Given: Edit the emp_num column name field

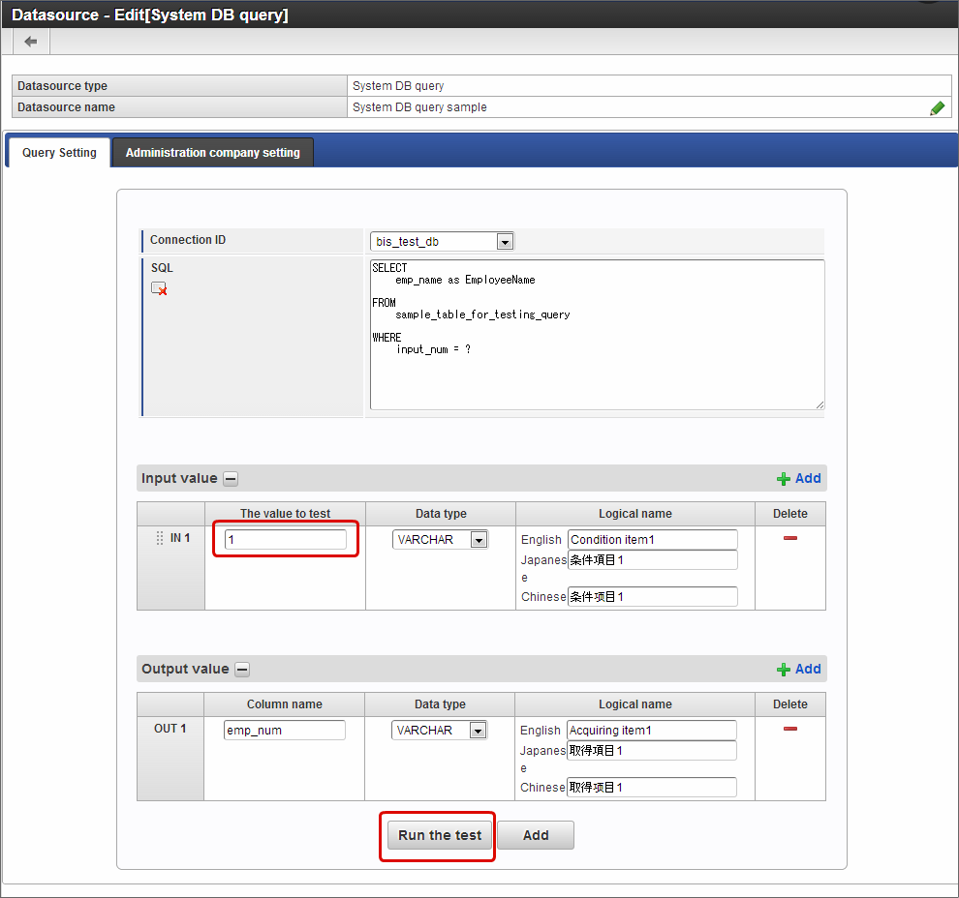Looking at the screenshot, I should [x=285, y=730].
